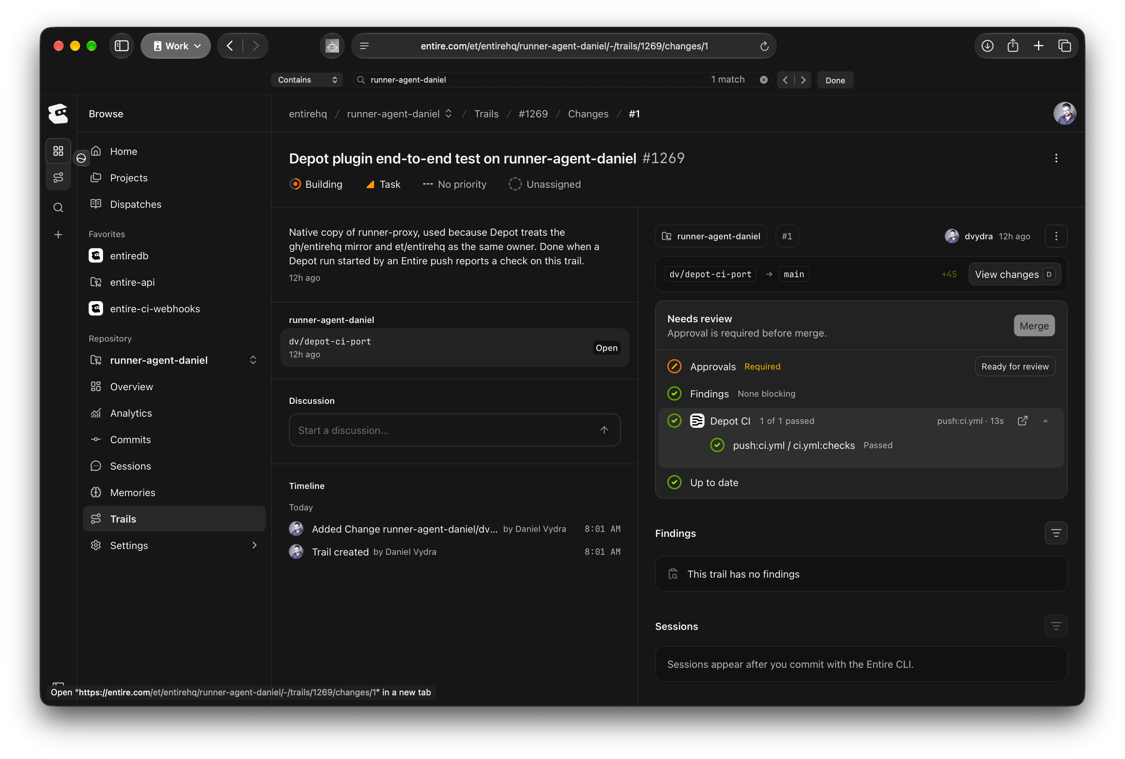Image resolution: width=1125 pixels, height=759 pixels.
Task: Change the Building status
Action: [315, 185]
